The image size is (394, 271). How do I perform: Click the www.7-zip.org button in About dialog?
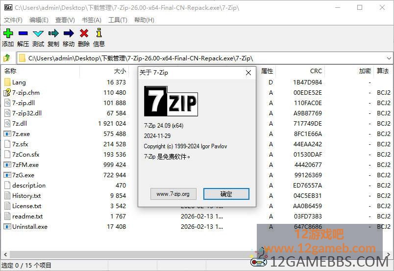coord(173,194)
